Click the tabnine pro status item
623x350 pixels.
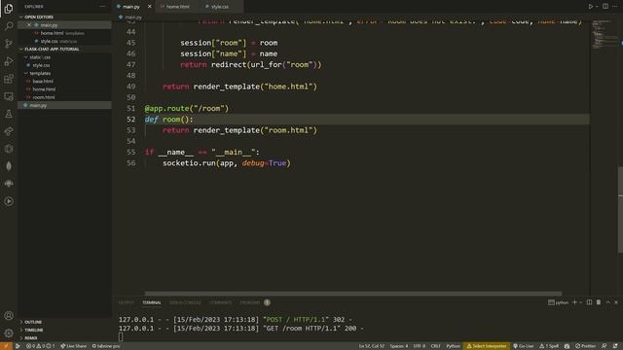(106, 346)
